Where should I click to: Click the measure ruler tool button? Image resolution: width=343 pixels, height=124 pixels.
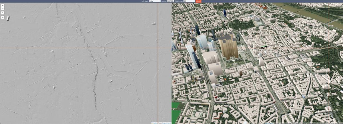click(x=3, y=17)
